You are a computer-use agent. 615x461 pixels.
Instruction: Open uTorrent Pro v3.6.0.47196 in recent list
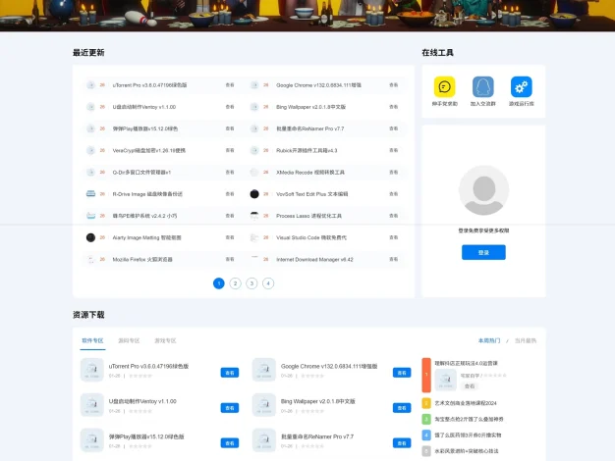150,85
